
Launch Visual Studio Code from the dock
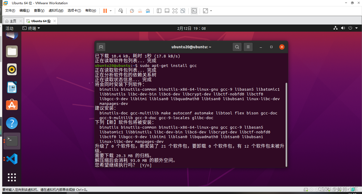12,159
